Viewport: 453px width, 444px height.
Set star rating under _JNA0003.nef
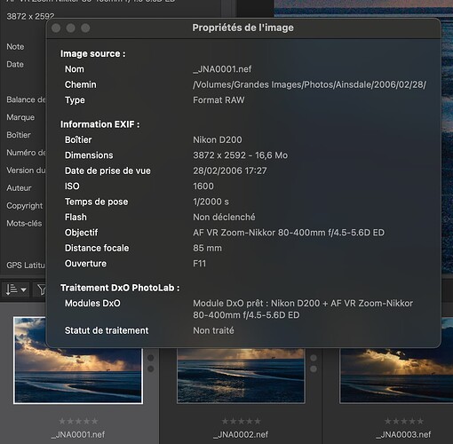404,421
